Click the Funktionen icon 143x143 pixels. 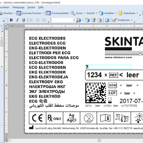coord(114,20)
